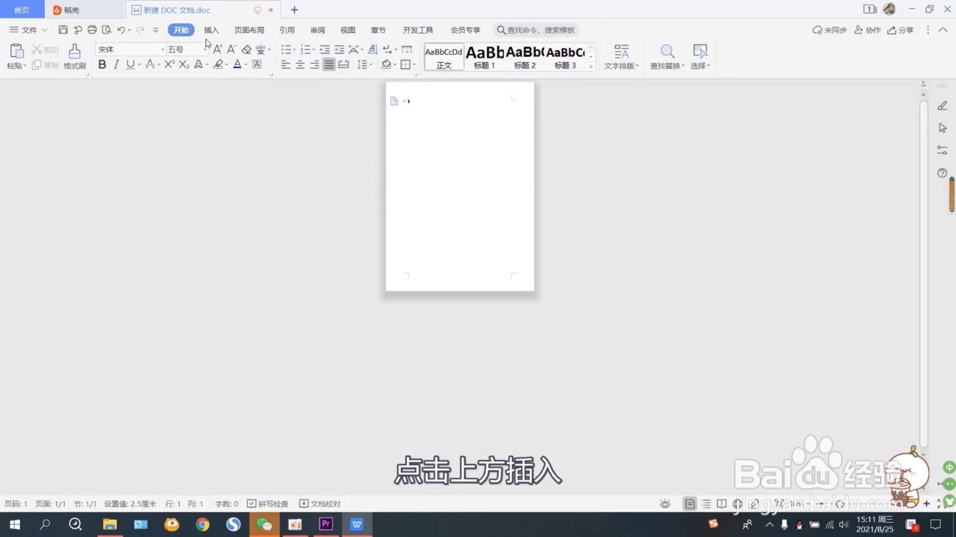Image resolution: width=956 pixels, height=537 pixels.
Task: Click the Print icon in quick access toolbar
Action: pyautogui.click(x=92, y=30)
